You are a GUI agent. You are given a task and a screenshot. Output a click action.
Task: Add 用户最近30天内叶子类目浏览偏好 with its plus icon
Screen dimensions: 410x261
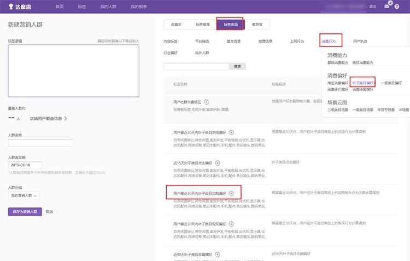[x=231, y=132]
